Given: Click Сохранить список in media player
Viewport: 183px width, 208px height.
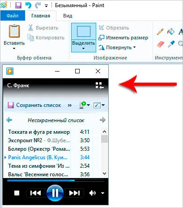Looking at the screenshot, I should [34, 105].
